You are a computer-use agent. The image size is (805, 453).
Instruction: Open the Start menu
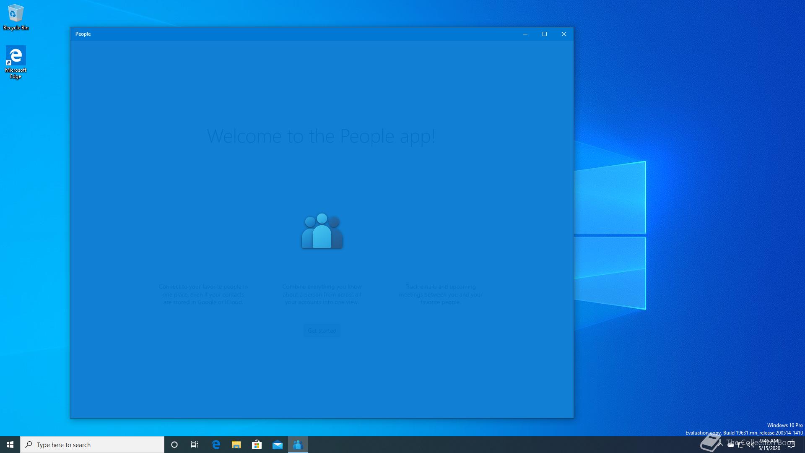[x=10, y=445]
